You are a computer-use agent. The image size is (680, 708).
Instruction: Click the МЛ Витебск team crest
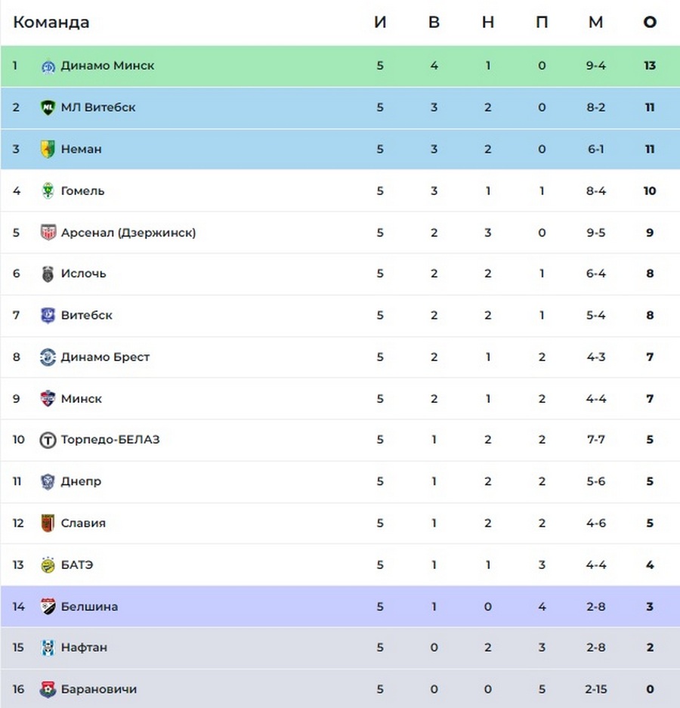[48, 107]
